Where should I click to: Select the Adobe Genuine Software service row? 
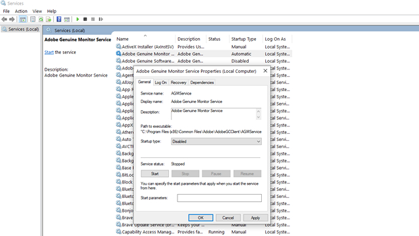click(204, 61)
